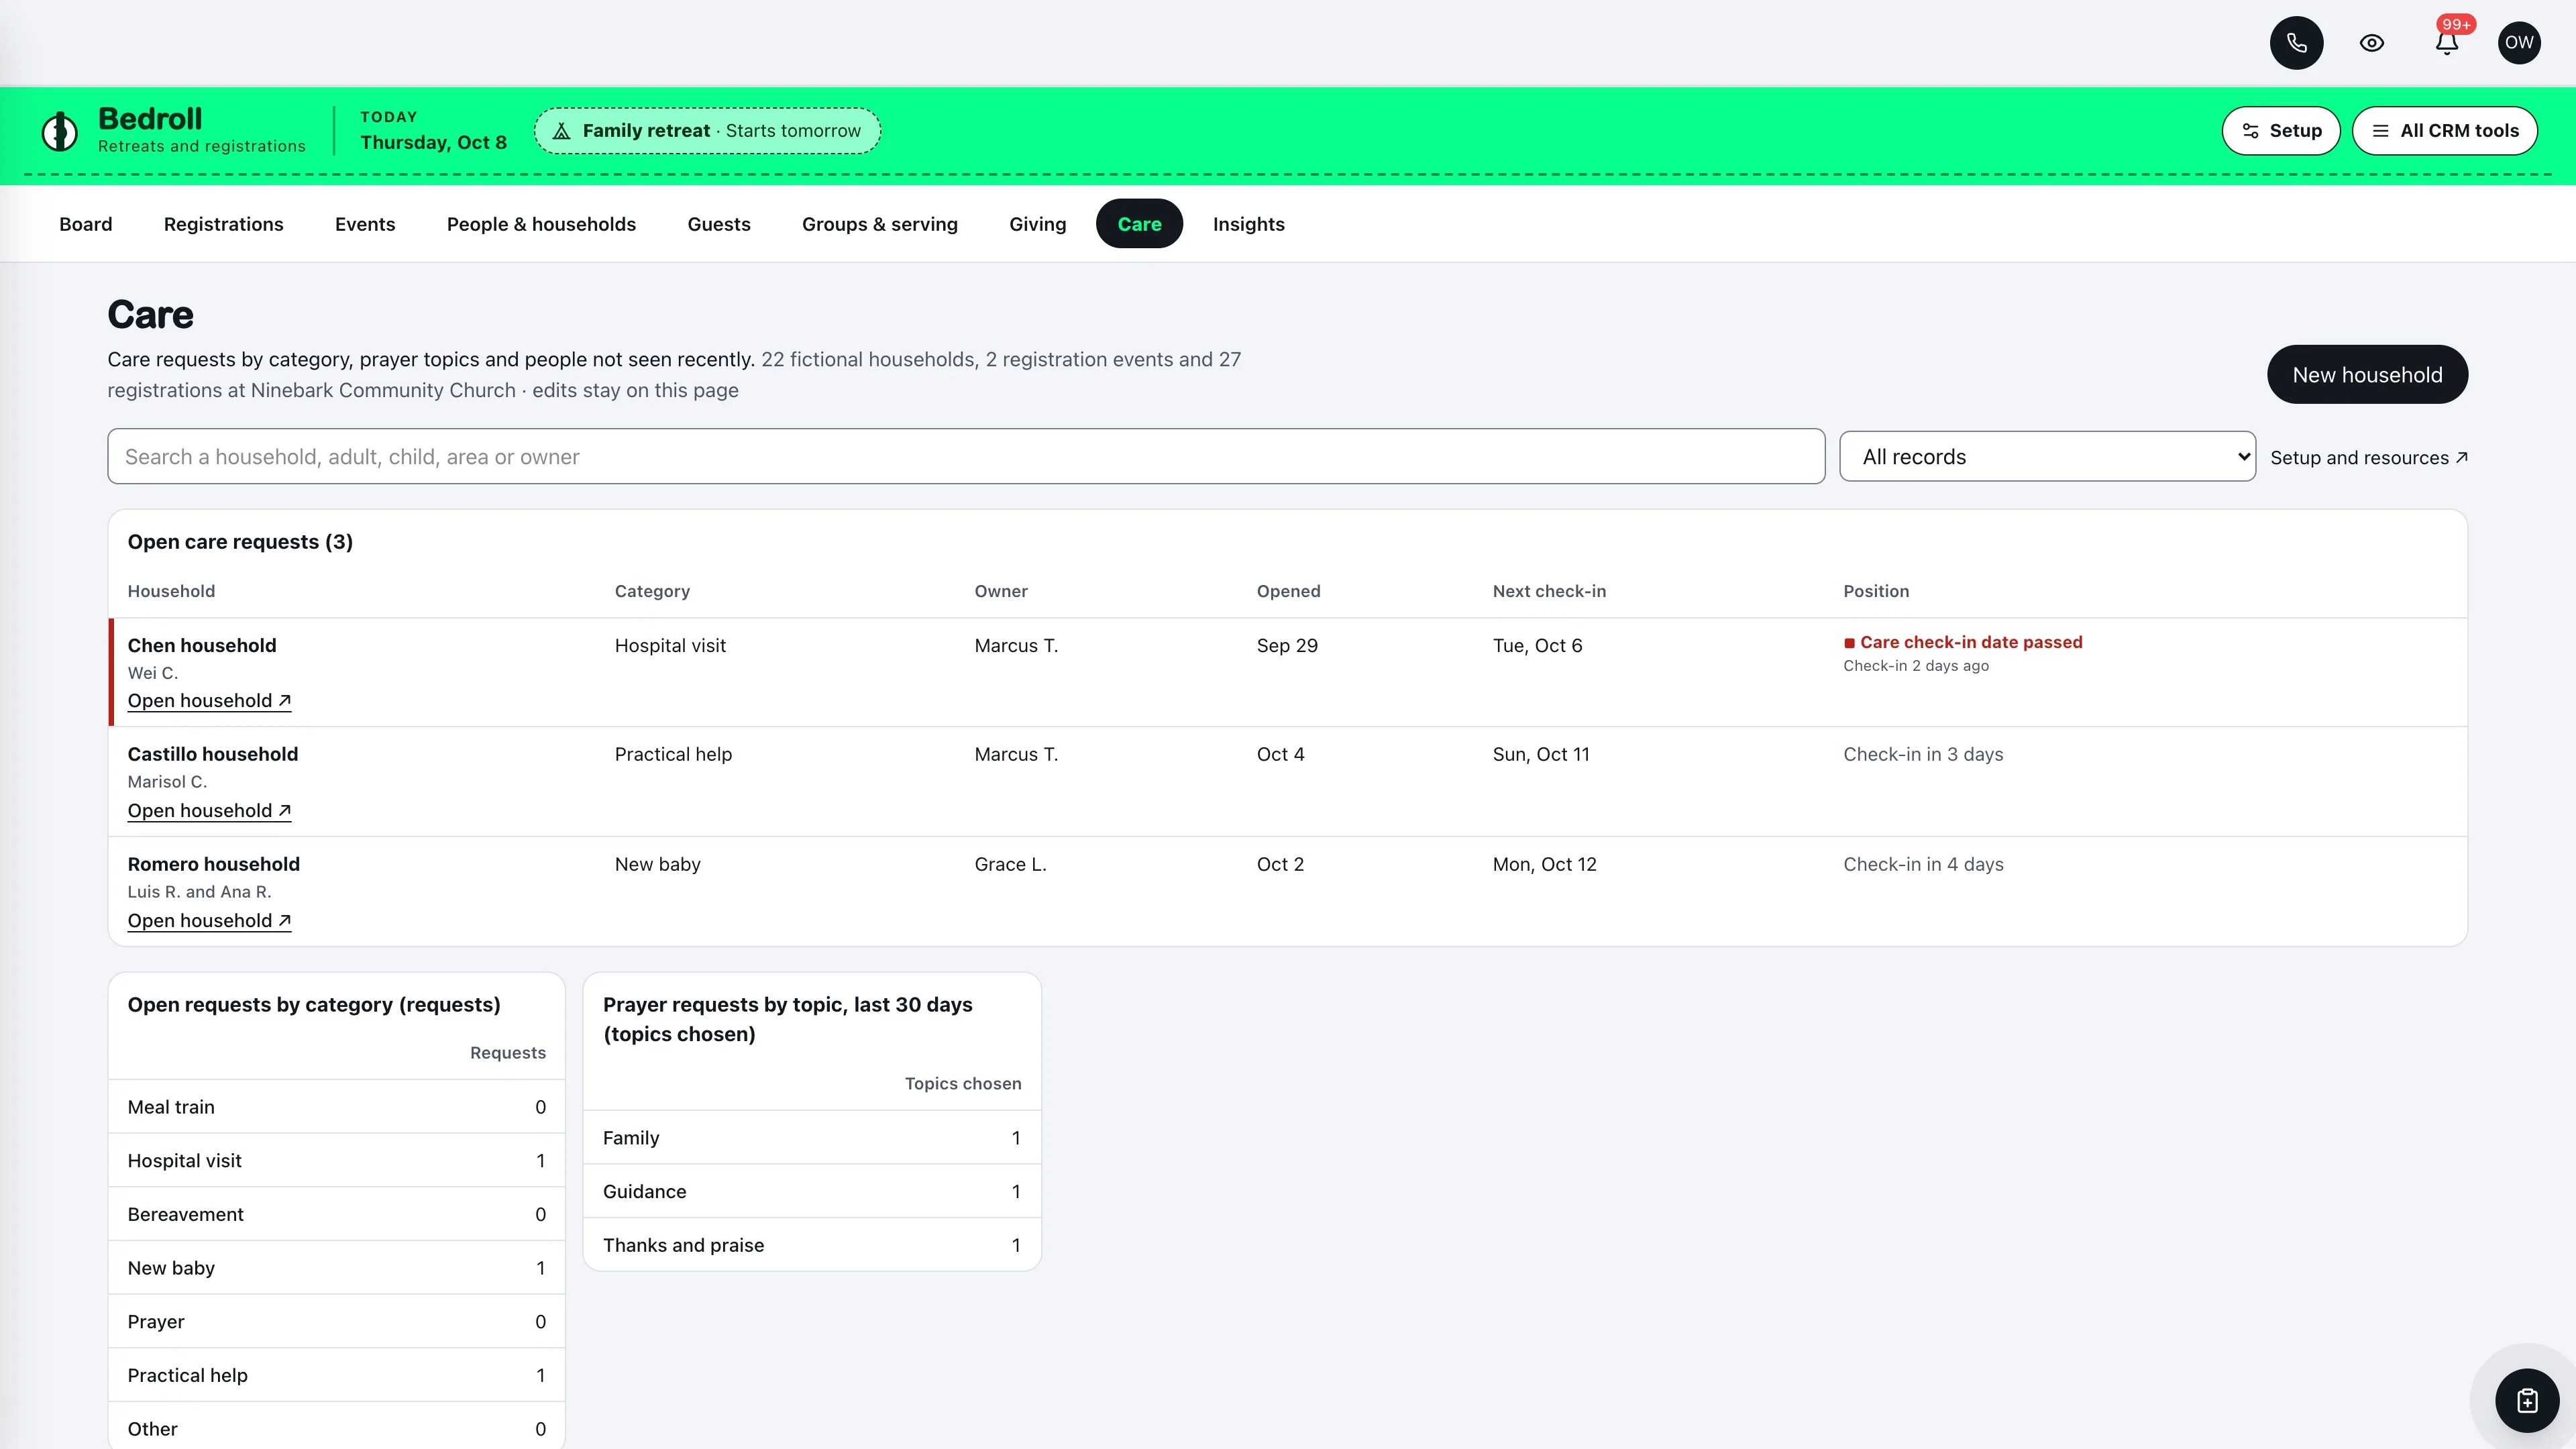Click the 'Sun, Oct 11' check-in date
Screen dimensions: 2576x1449
click(1541, 755)
